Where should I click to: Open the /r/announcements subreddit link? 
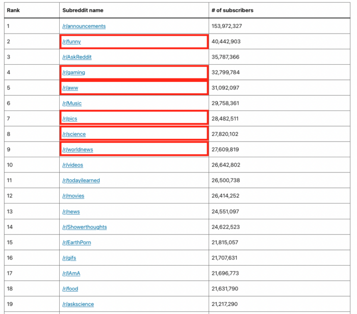click(x=84, y=26)
